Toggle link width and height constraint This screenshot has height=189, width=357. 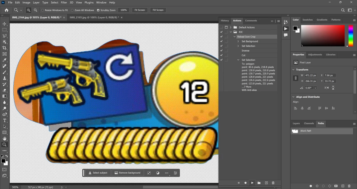(296, 78)
